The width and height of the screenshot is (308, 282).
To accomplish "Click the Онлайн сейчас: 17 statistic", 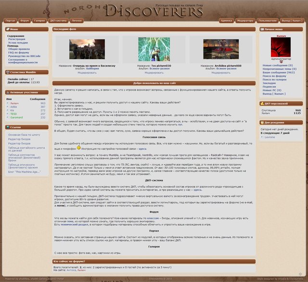I will 21,79.
